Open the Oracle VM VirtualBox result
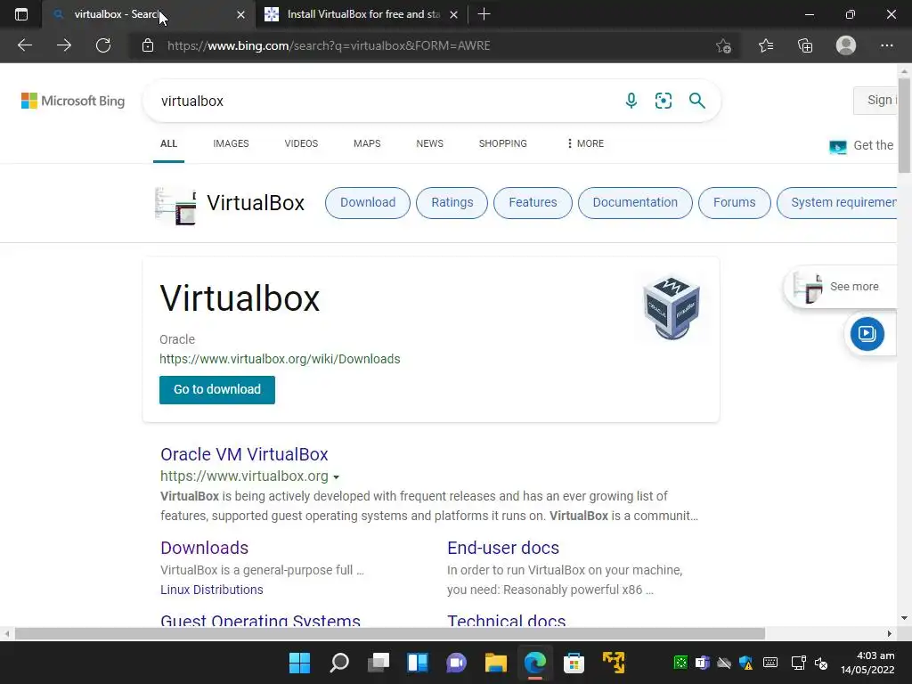The image size is (912, 684). [x=244, y=454]
